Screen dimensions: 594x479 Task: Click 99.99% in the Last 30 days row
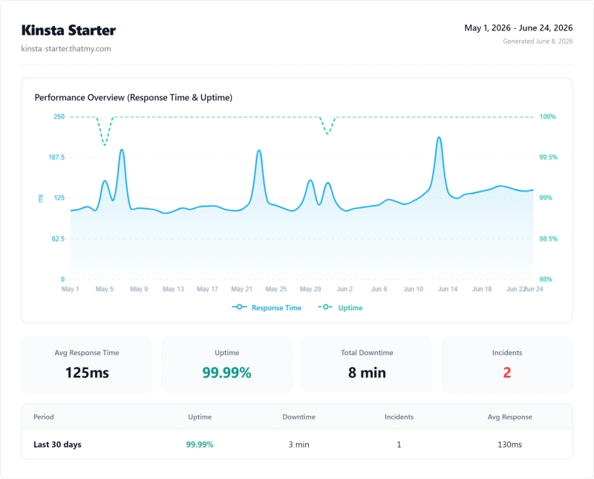point(200,445)
